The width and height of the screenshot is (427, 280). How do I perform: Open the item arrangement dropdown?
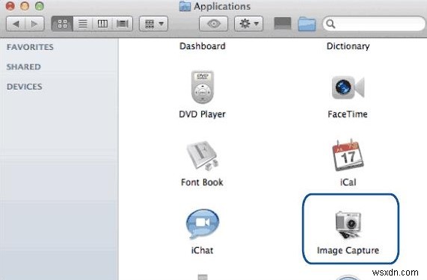pyautogui.click(x=153, y=24)
